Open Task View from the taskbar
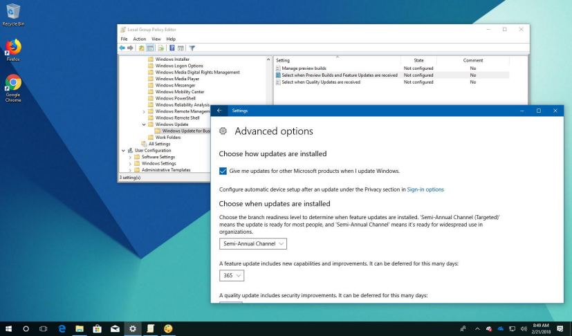This screenshot has height=336, width=572. [43, 328]
